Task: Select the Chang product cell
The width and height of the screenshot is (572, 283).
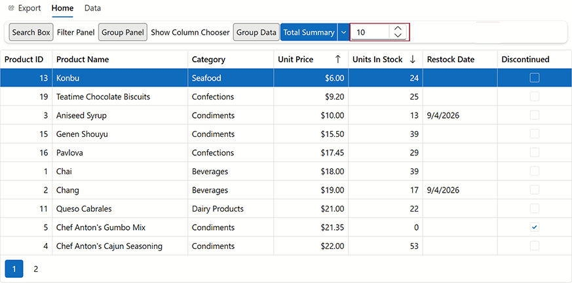Action: [x=121, y=190]
